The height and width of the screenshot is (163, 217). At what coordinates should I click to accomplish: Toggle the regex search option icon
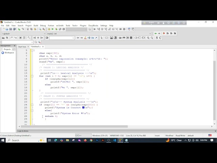96,38
